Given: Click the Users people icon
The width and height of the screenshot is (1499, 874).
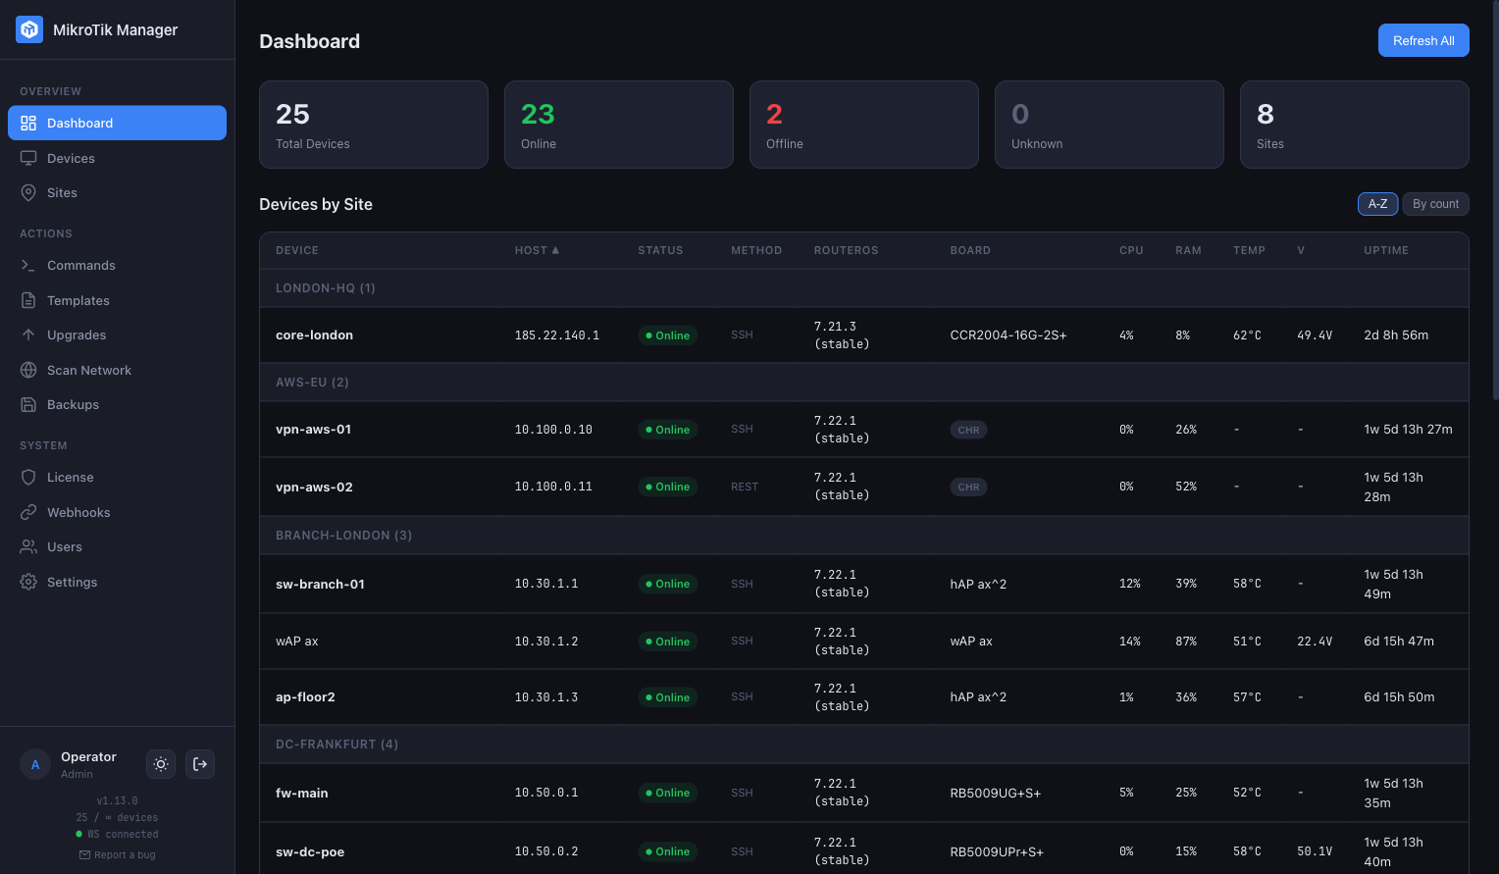Looking at the screenshot, I should [28, 546].
